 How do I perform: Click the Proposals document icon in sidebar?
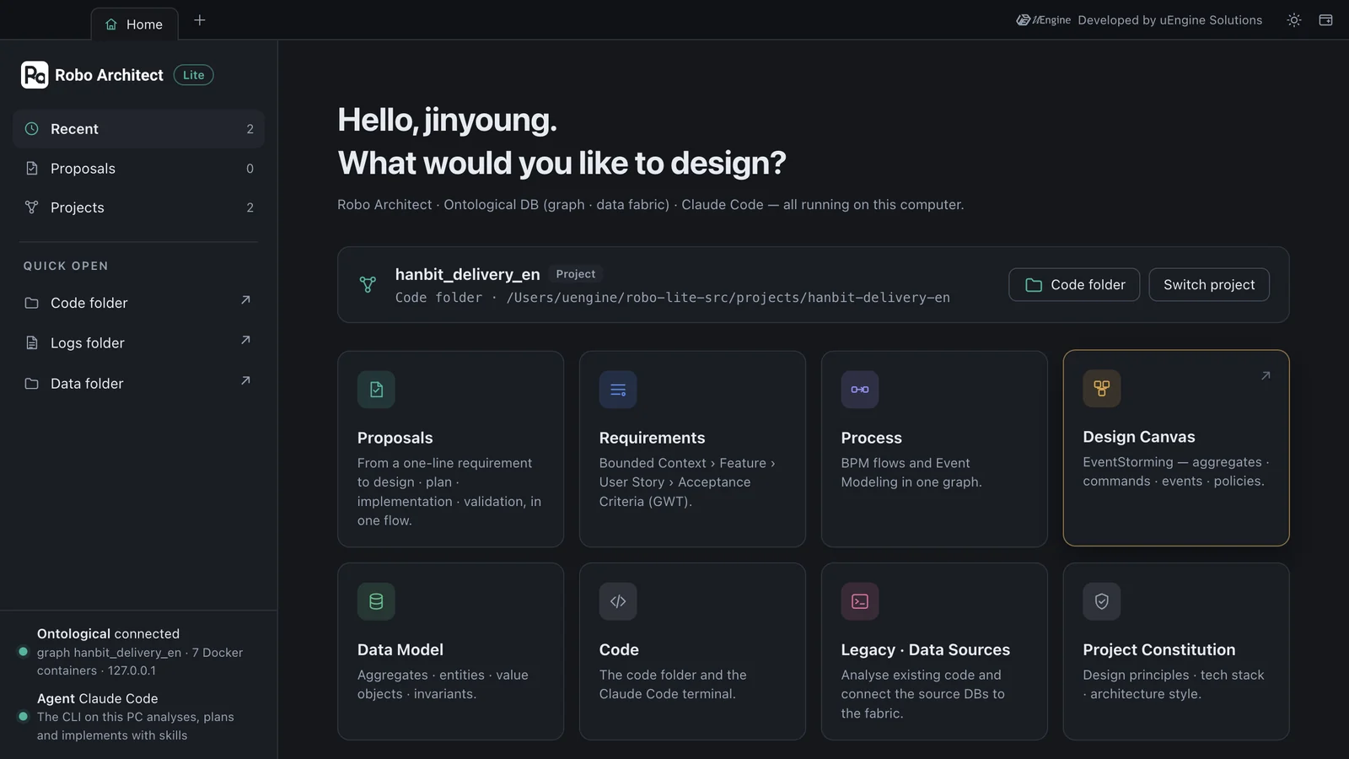tap(32, 169)
